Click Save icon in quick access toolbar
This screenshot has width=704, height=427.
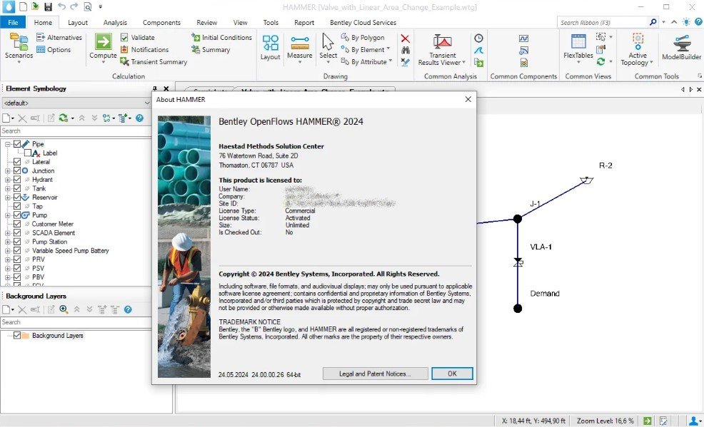click(48, 6)
